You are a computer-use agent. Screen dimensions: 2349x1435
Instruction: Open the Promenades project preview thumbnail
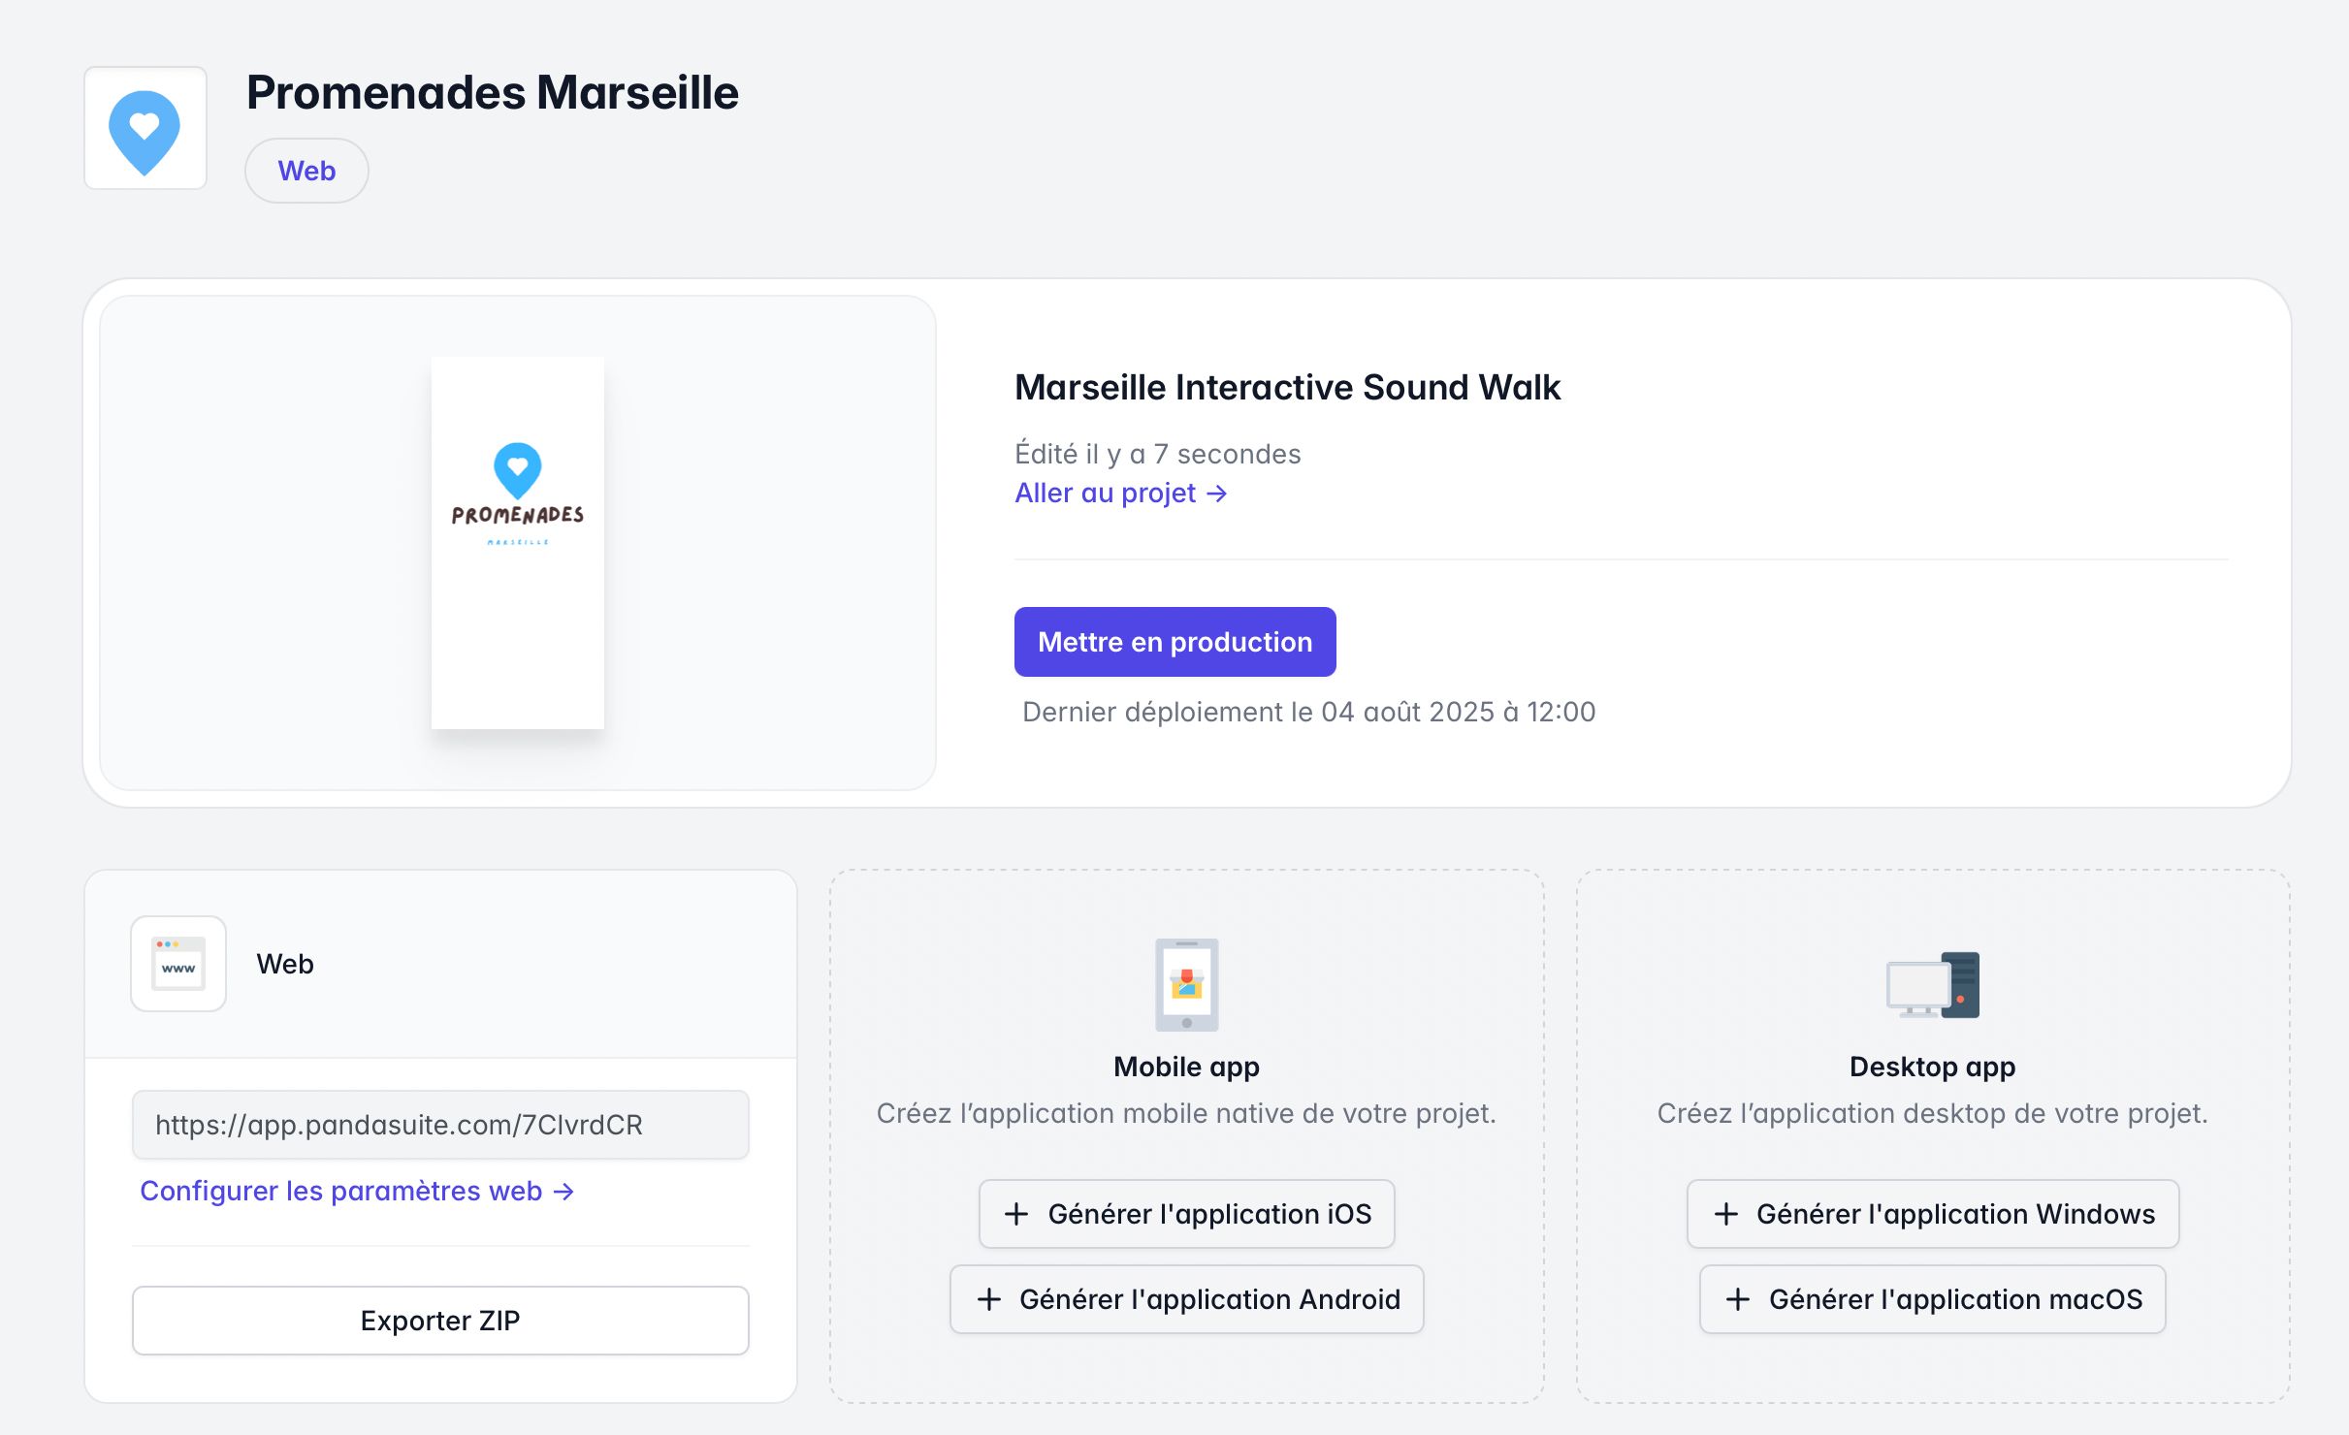[518, 543]
